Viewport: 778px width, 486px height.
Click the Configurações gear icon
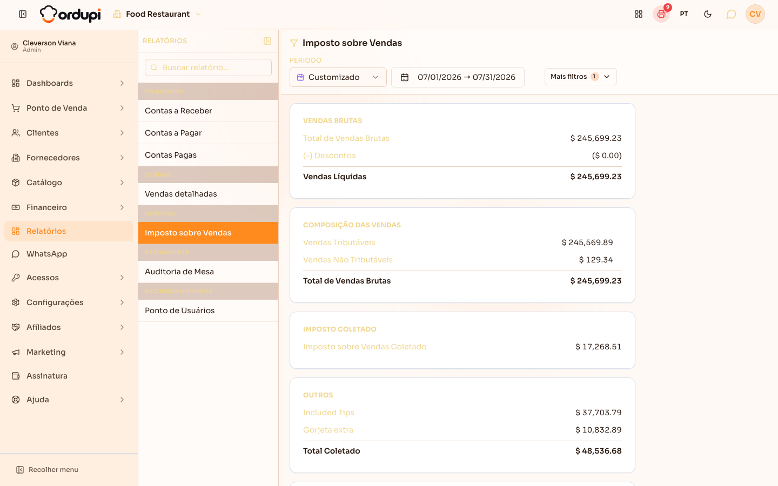tap(16, 302)
